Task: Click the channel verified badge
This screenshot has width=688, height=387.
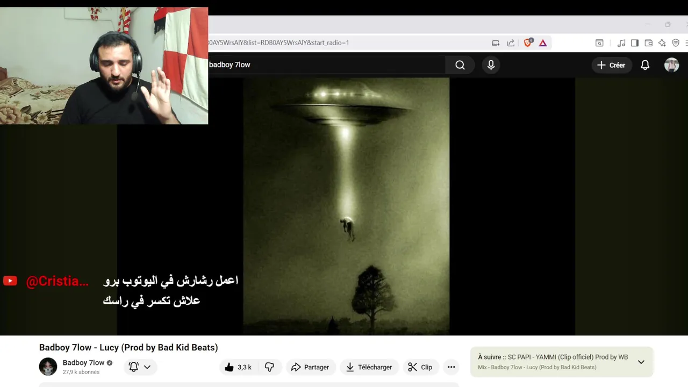Action: tap(110, 363)
